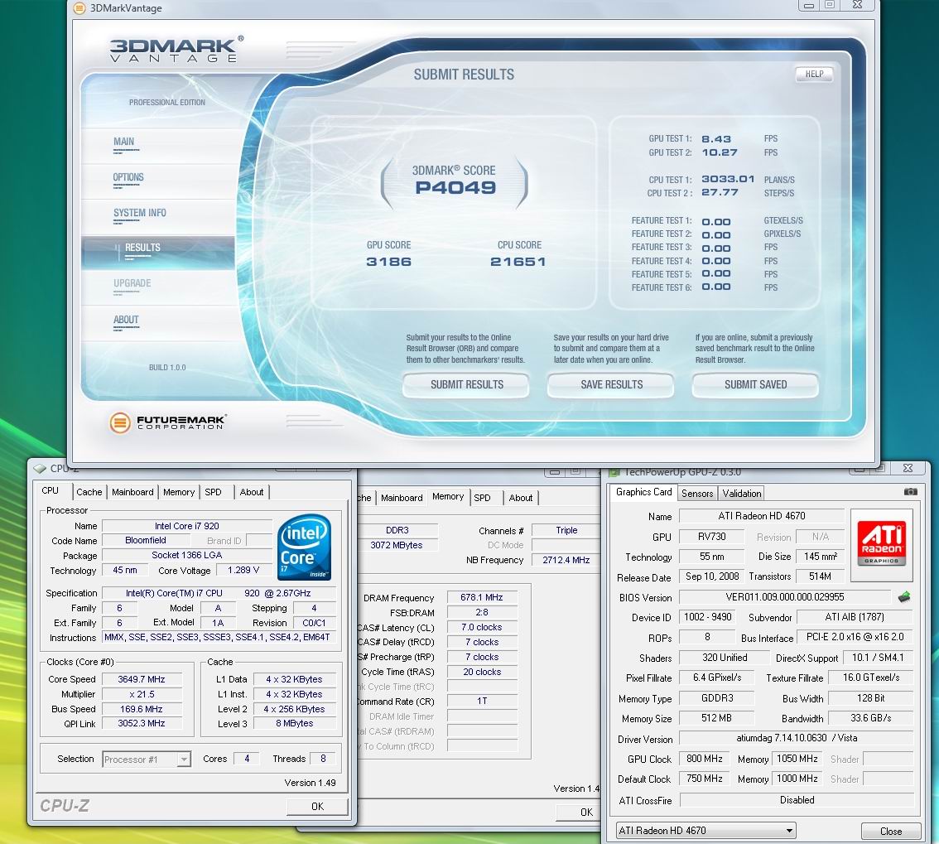Open SPD tab in rear CPU-Z window
Screen dimensions: 939x844
[482, 498]
